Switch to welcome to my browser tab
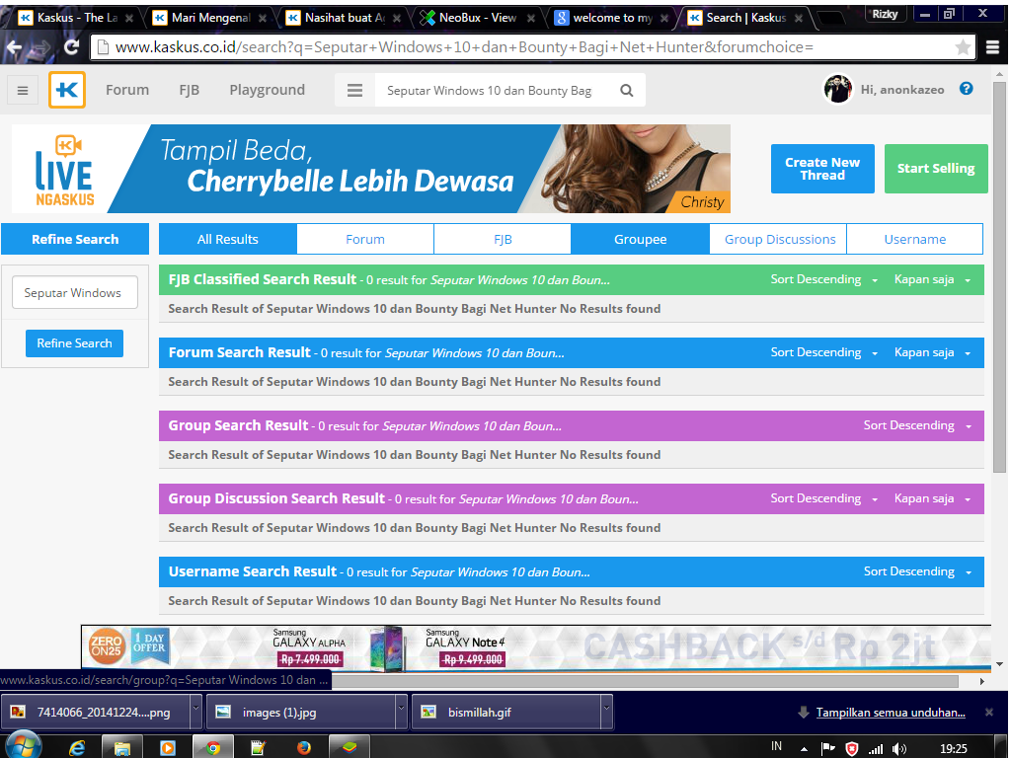The image size is (1011, 758). [x=610, y=18]
